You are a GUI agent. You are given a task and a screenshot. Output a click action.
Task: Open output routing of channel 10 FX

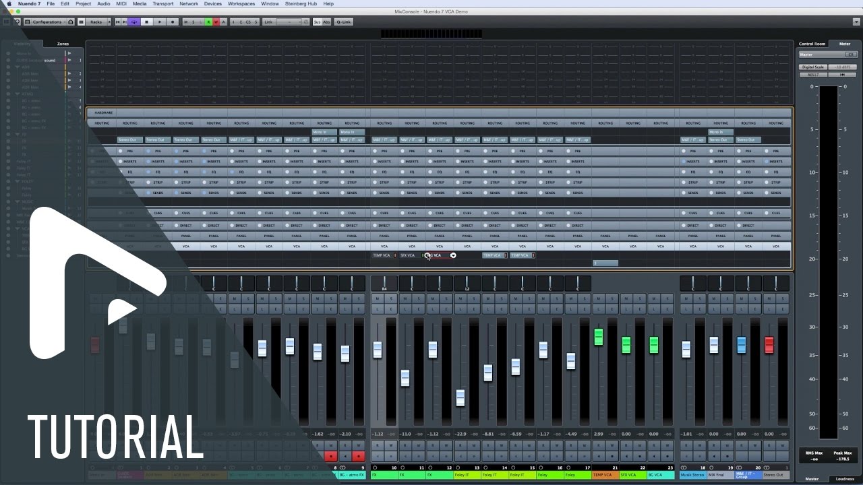(x=384, y=139)
